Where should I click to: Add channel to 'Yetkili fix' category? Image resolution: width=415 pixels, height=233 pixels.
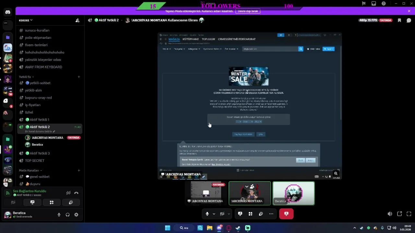pos(79,77)
